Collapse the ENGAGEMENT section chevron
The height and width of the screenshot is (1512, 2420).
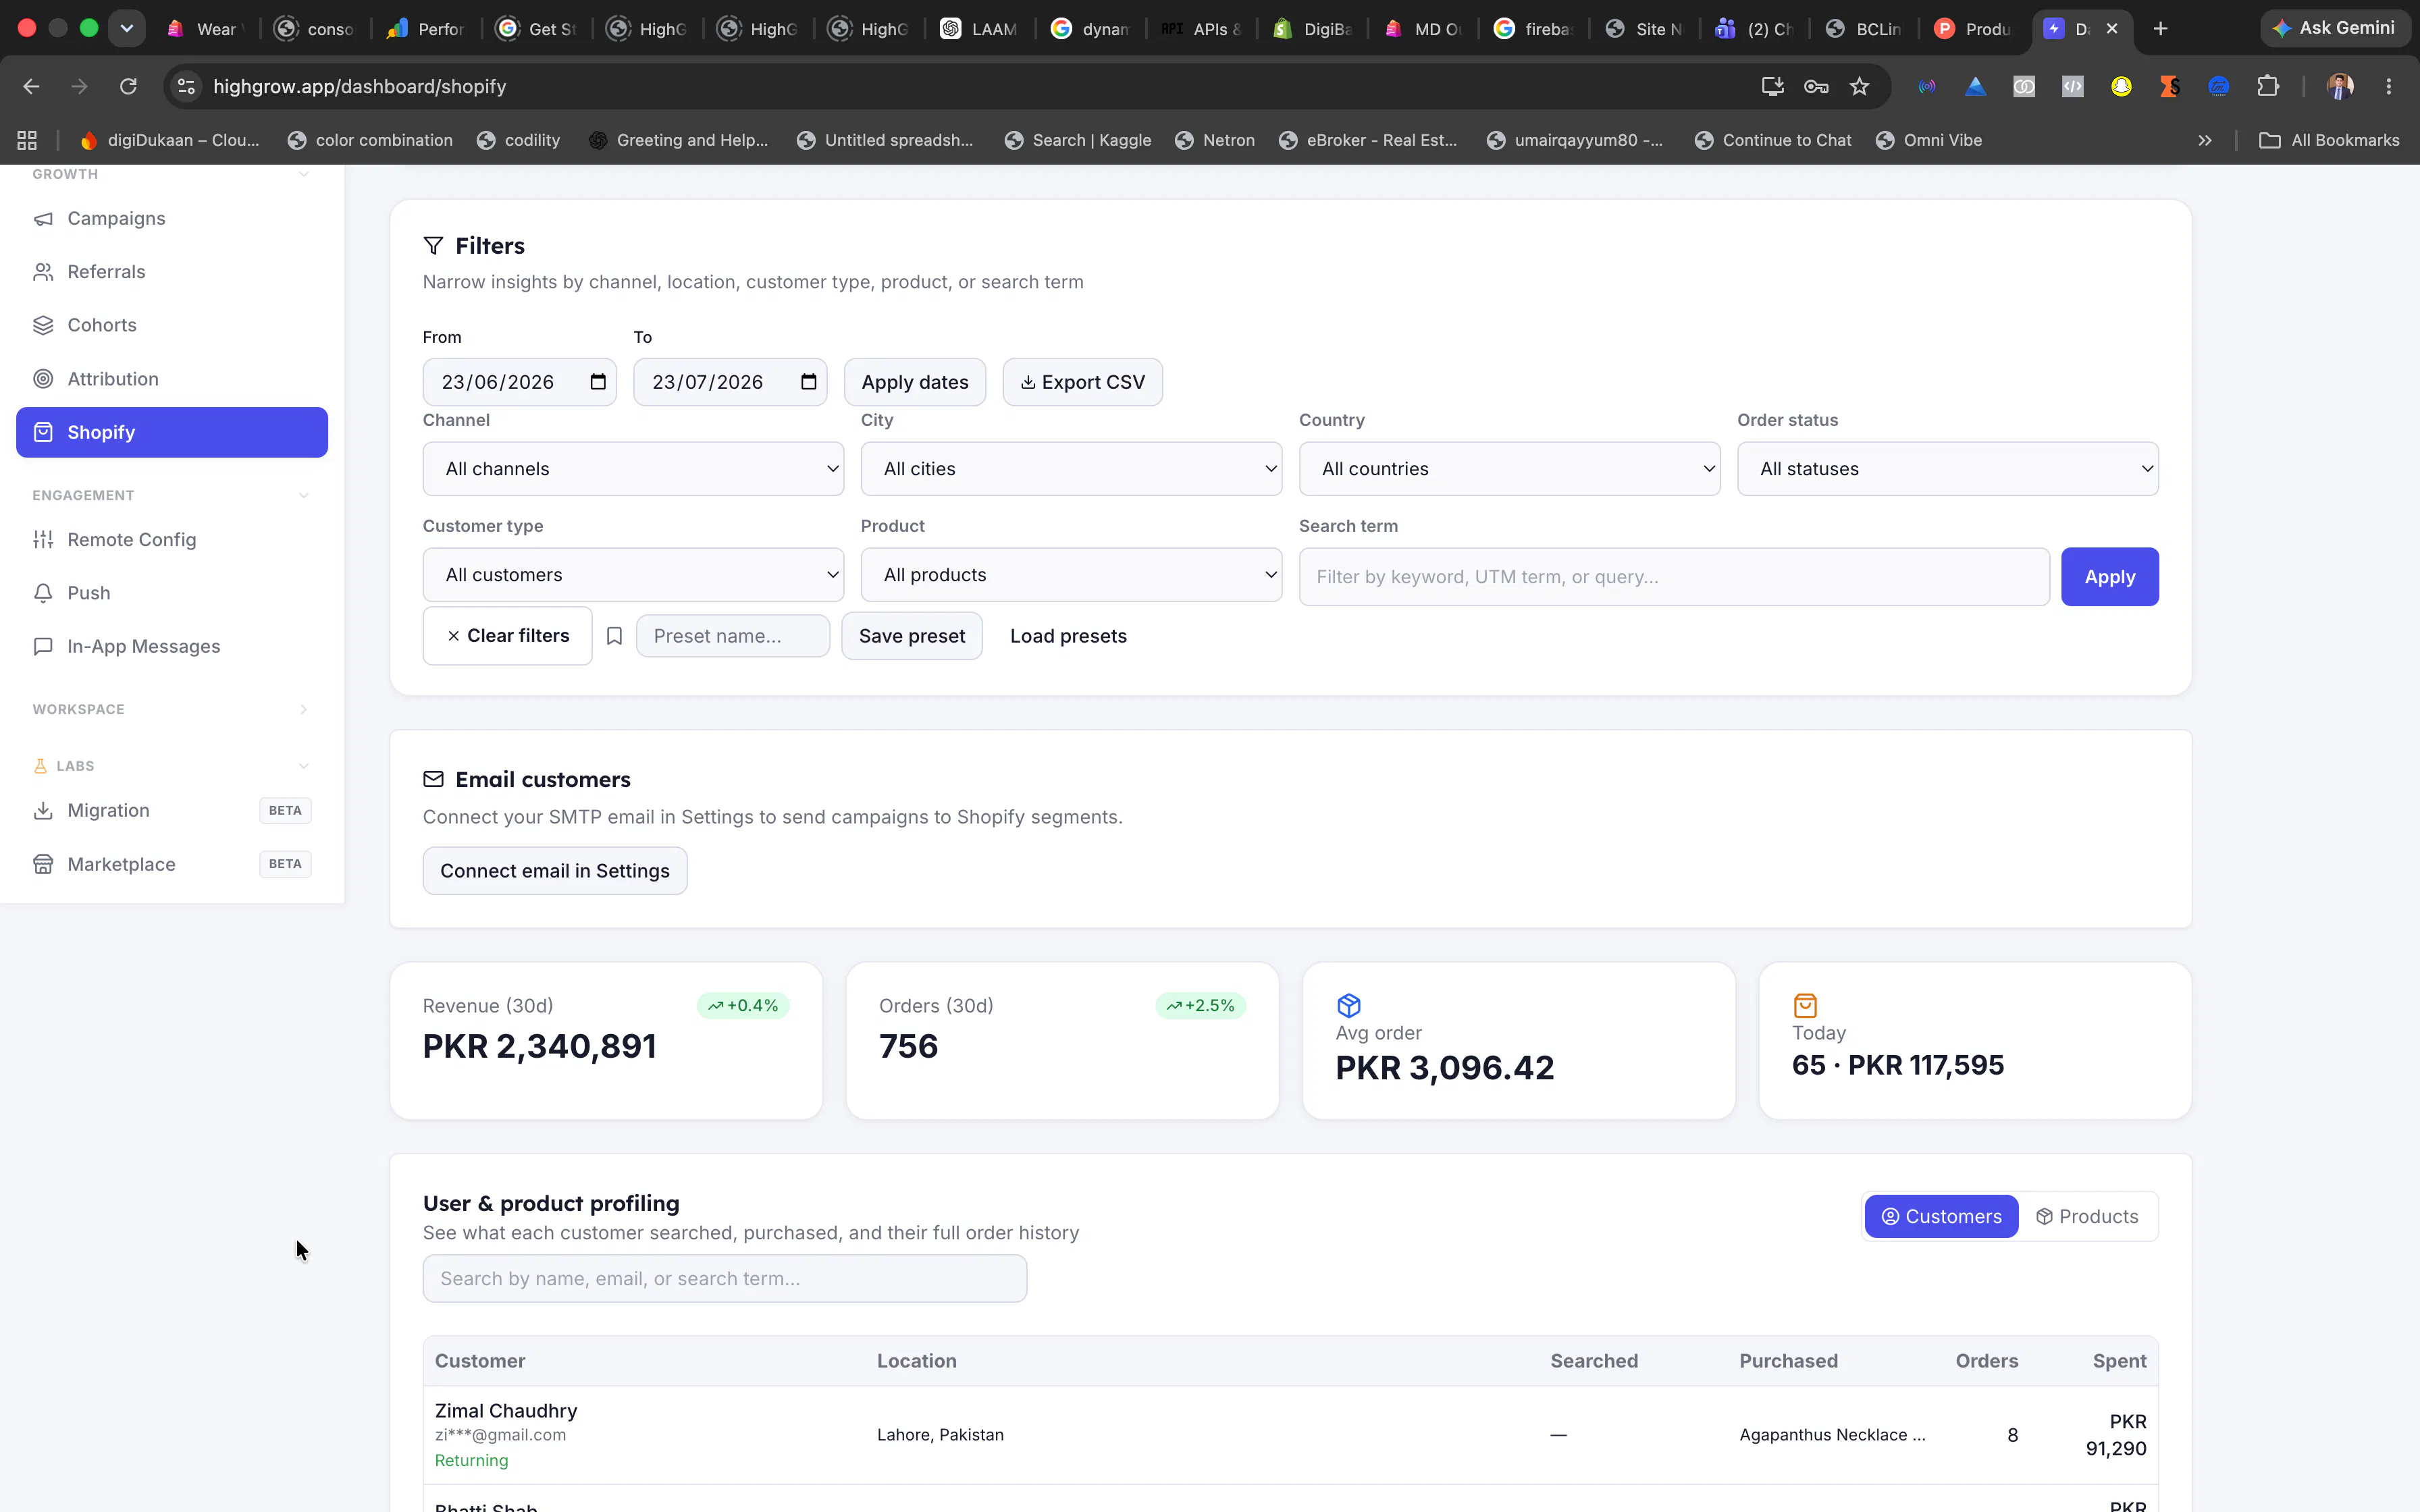click(x=304, y=495)
